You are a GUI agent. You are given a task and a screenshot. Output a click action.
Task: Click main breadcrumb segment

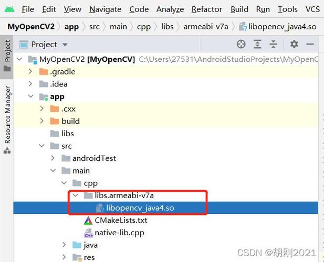(x=118, y=27)
